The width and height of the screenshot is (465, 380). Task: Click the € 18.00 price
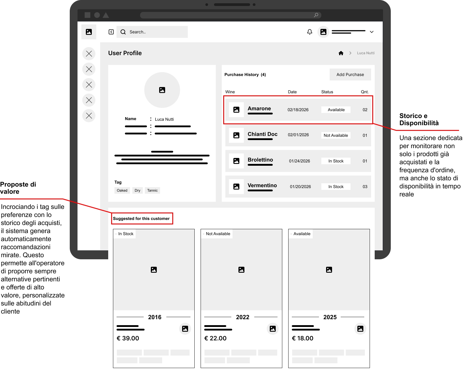pyautogui.click(x=303, y=338)
